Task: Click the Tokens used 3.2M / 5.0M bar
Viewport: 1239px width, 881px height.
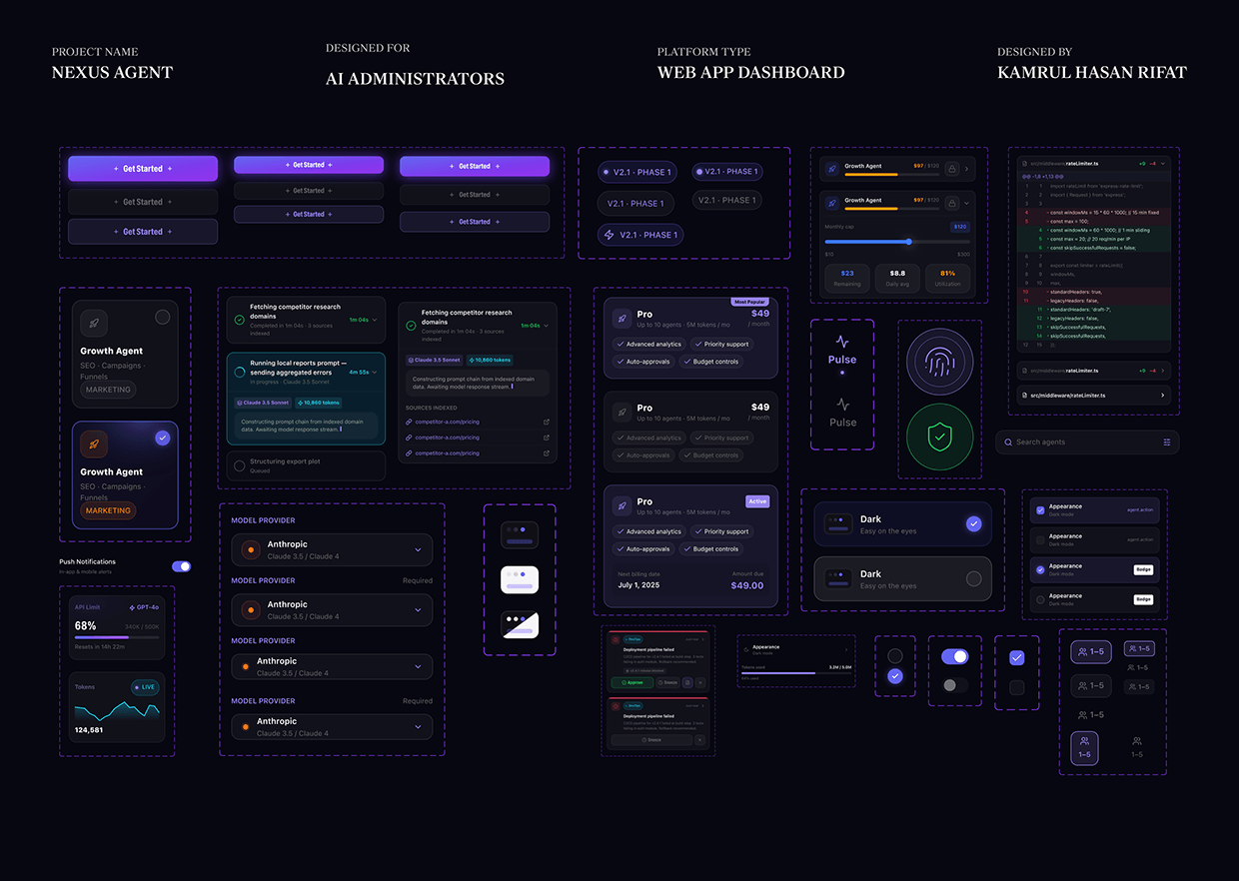Action: tap(796, 673)
